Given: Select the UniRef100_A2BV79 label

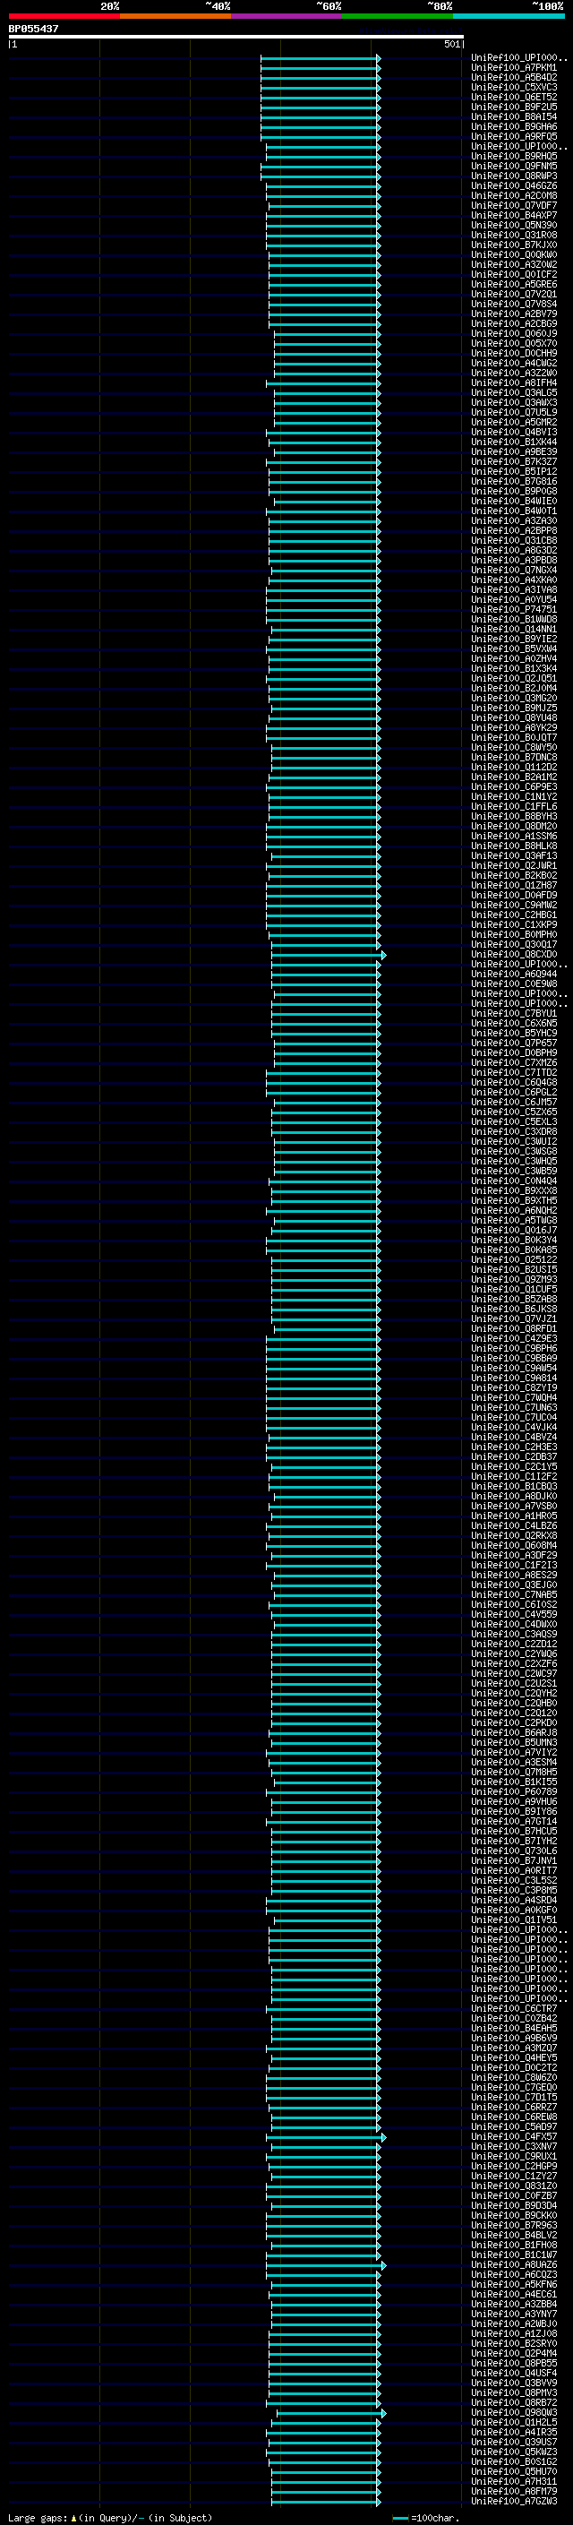Looking at the screenshot, I should coord(514,313).
